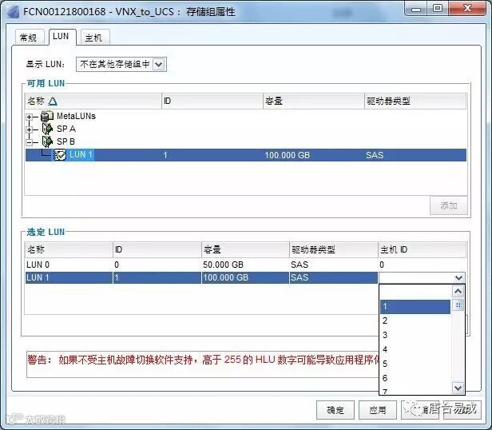Click the ID column header in available LUNs
Screen dimensions: 492x430
click(212, 102)
